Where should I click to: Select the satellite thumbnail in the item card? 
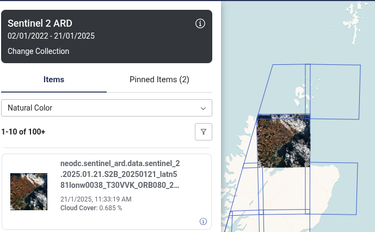(x=29, y=192)
